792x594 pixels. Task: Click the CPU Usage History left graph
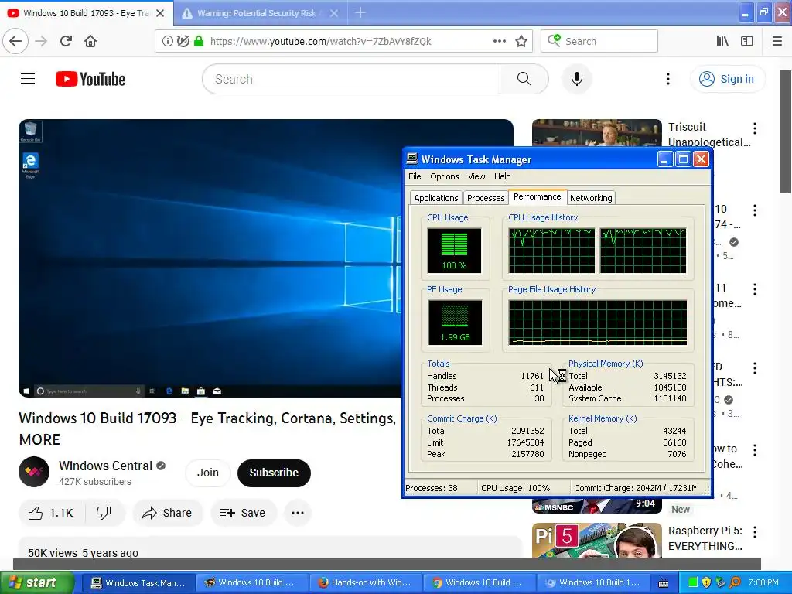(x=551, y=251)
